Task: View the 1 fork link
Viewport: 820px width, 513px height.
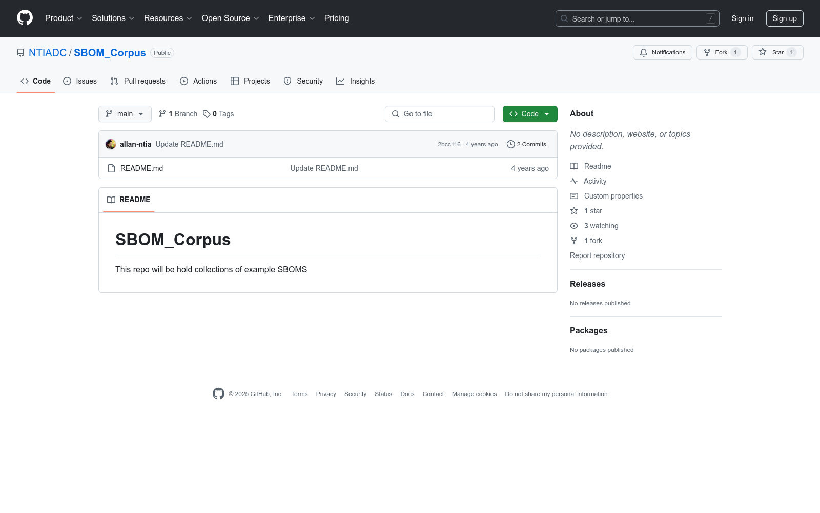Action: pos(586,241)
